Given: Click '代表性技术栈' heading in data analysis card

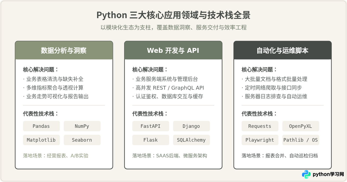Looking at the screenshot, I should coord(41,114).
